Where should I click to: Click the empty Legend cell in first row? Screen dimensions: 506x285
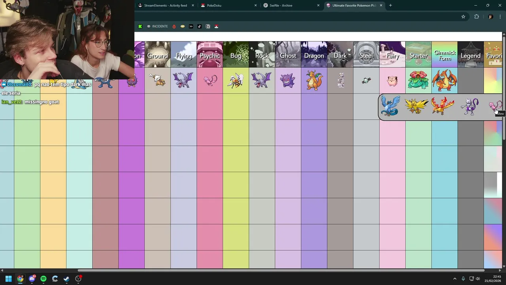471,80
